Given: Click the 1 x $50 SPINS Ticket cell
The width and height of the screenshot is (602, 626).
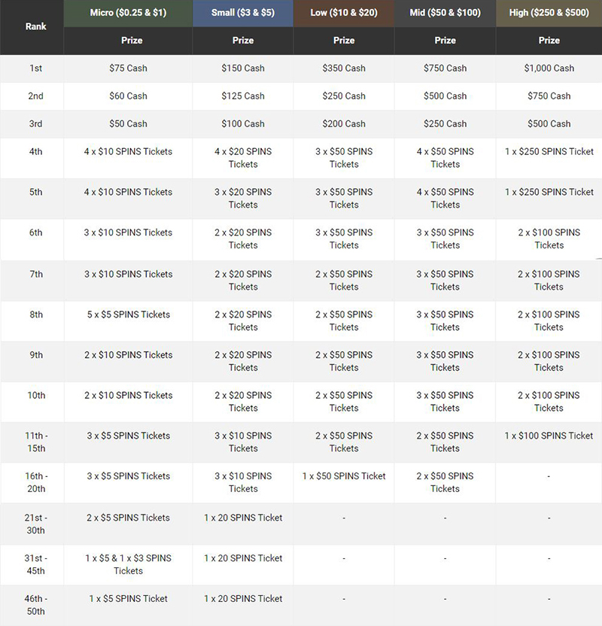Looking at the screenshot, I should (344, 476).
